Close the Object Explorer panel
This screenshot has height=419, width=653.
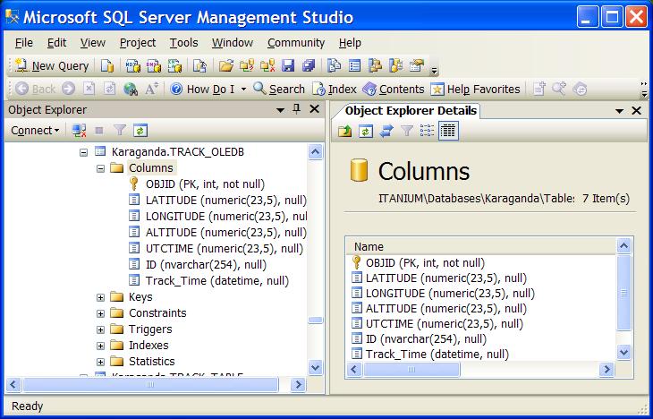(x=314, y=109)
